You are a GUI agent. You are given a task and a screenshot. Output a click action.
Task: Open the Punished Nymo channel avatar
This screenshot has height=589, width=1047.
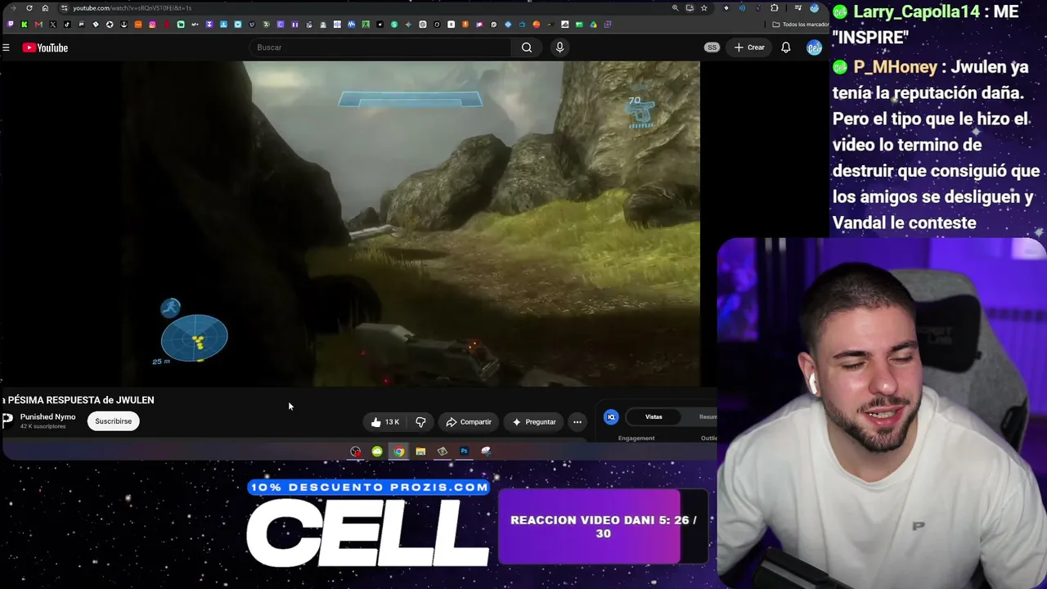click(7, 420)
